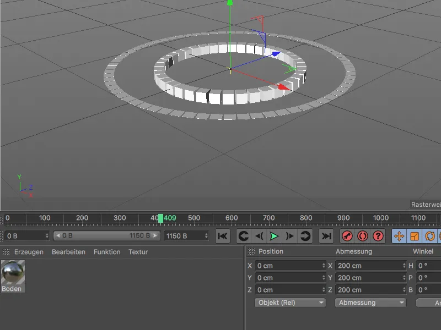Open the Abmessung dropdown below size fields
441x330 pixels.
tap(370, 303)
